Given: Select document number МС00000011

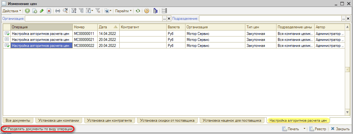Looking at the screenshot, I should [x=85, y=34].
